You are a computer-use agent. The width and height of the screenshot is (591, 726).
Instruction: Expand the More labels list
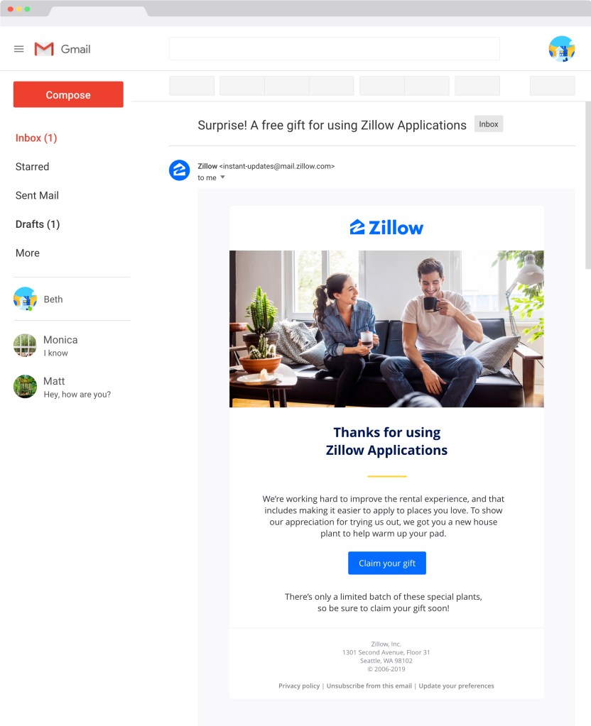pos(28,253)
